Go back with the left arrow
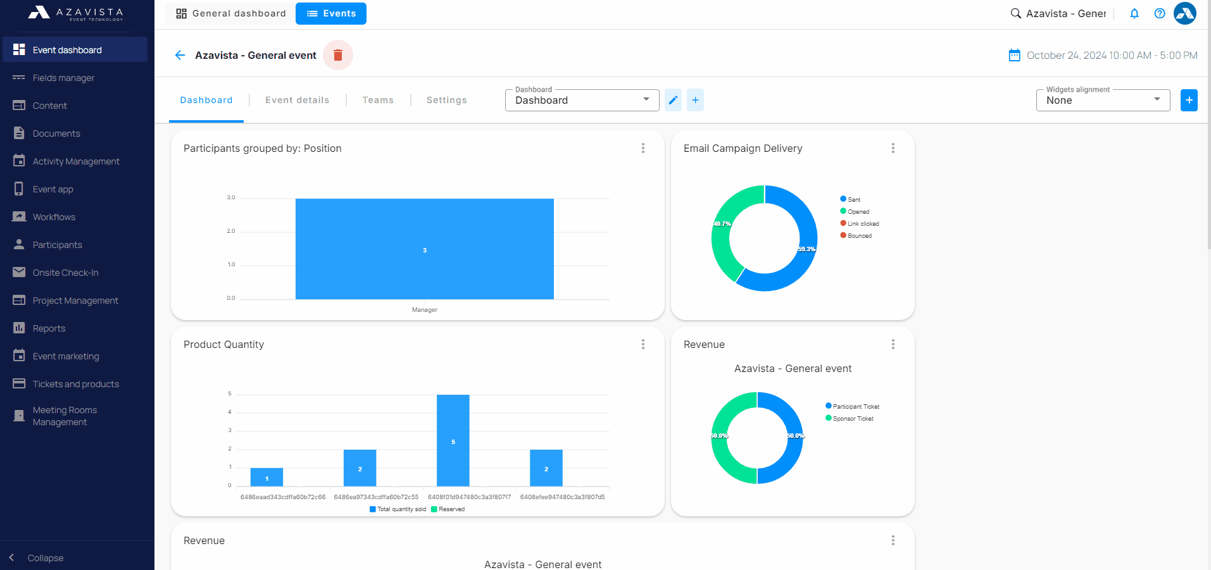Screen dimensions: 1211x570 coord(180,55)
